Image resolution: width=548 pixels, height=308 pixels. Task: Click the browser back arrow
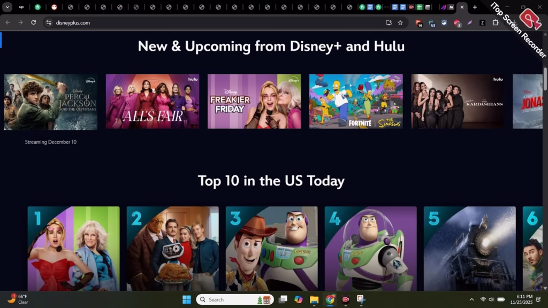7,22
